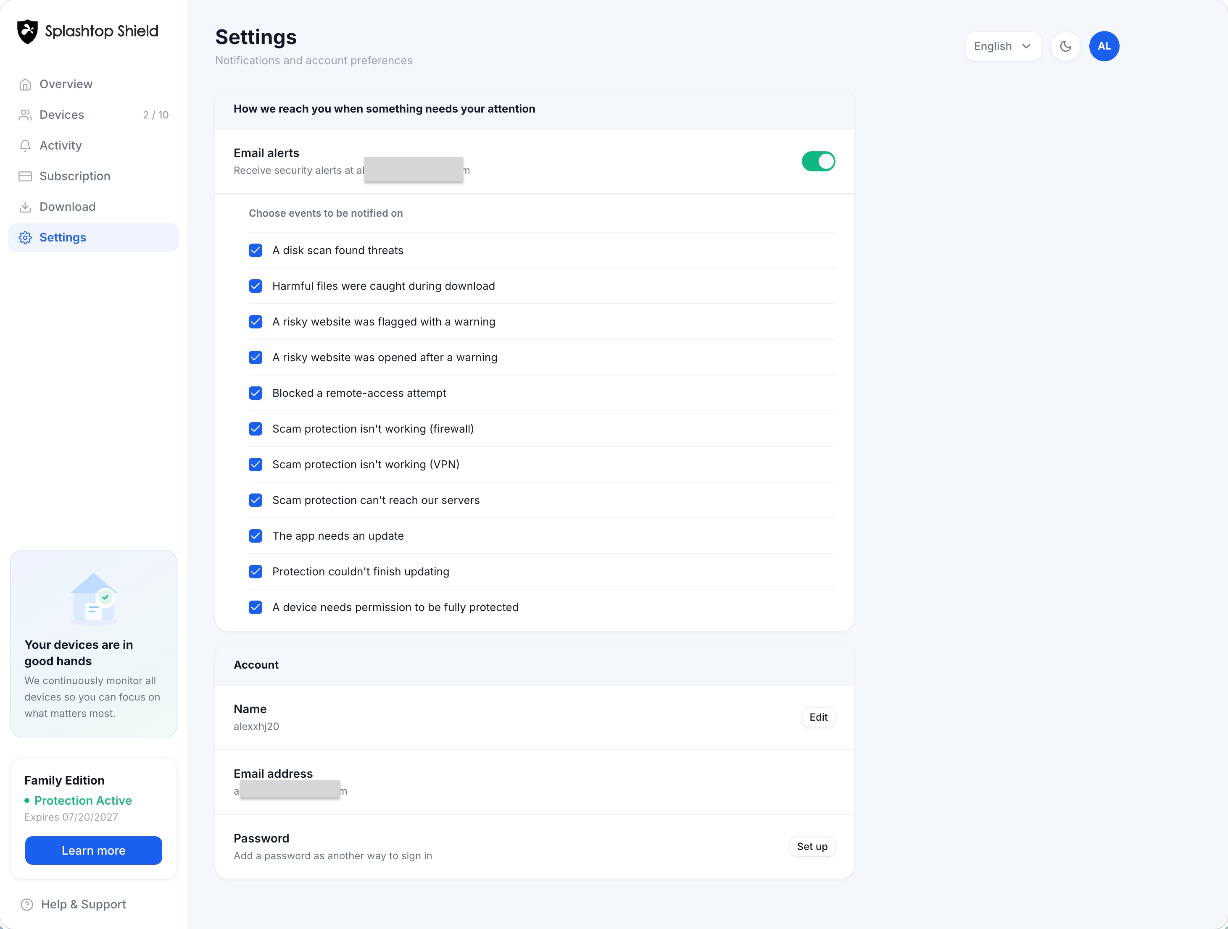Open the AL profile avatar

[1104, 46]
